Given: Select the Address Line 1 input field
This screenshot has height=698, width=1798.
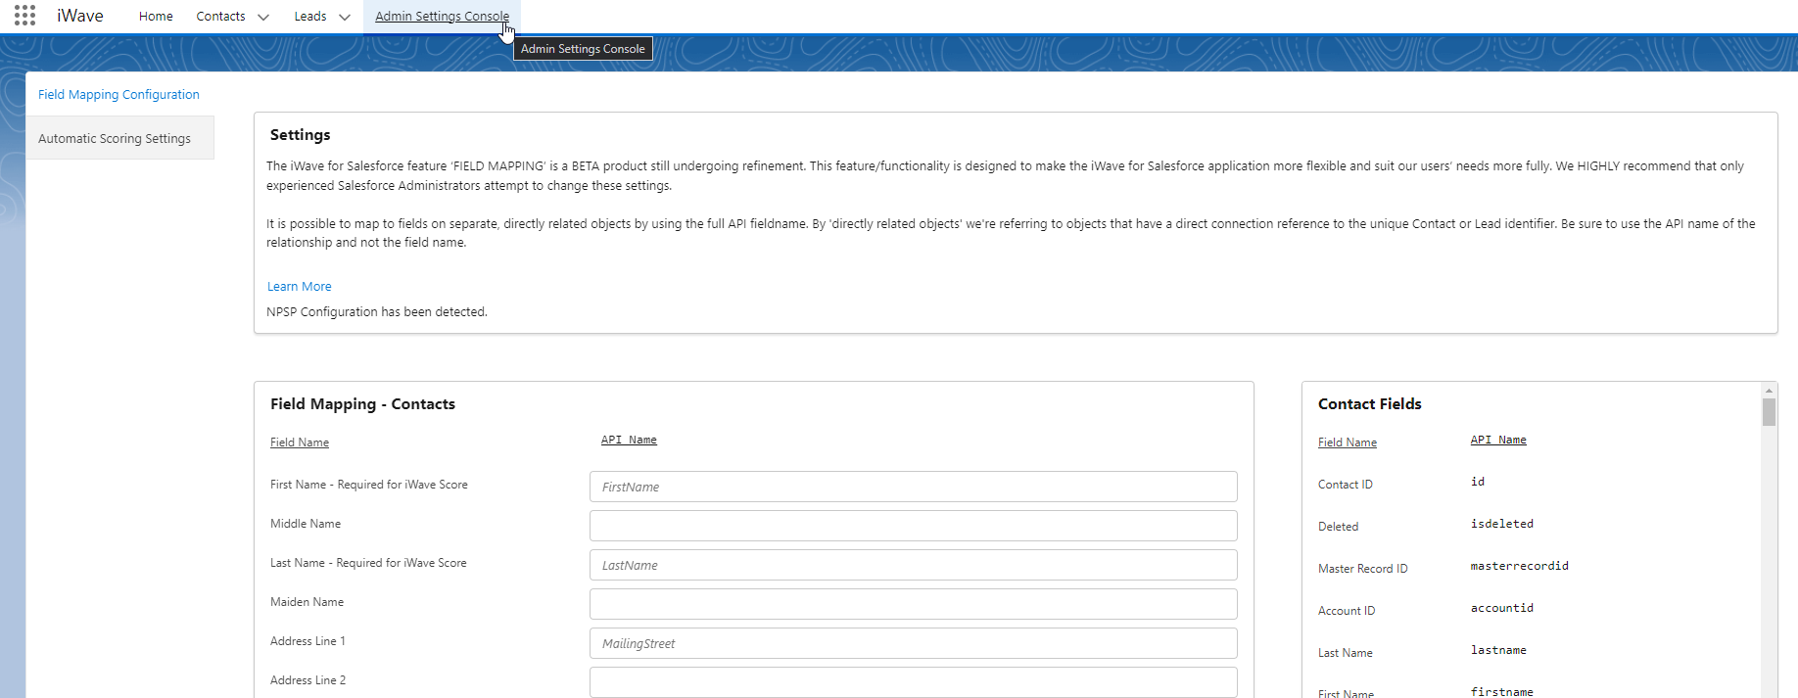Looking at the screenshot, I should click(913, 643).
